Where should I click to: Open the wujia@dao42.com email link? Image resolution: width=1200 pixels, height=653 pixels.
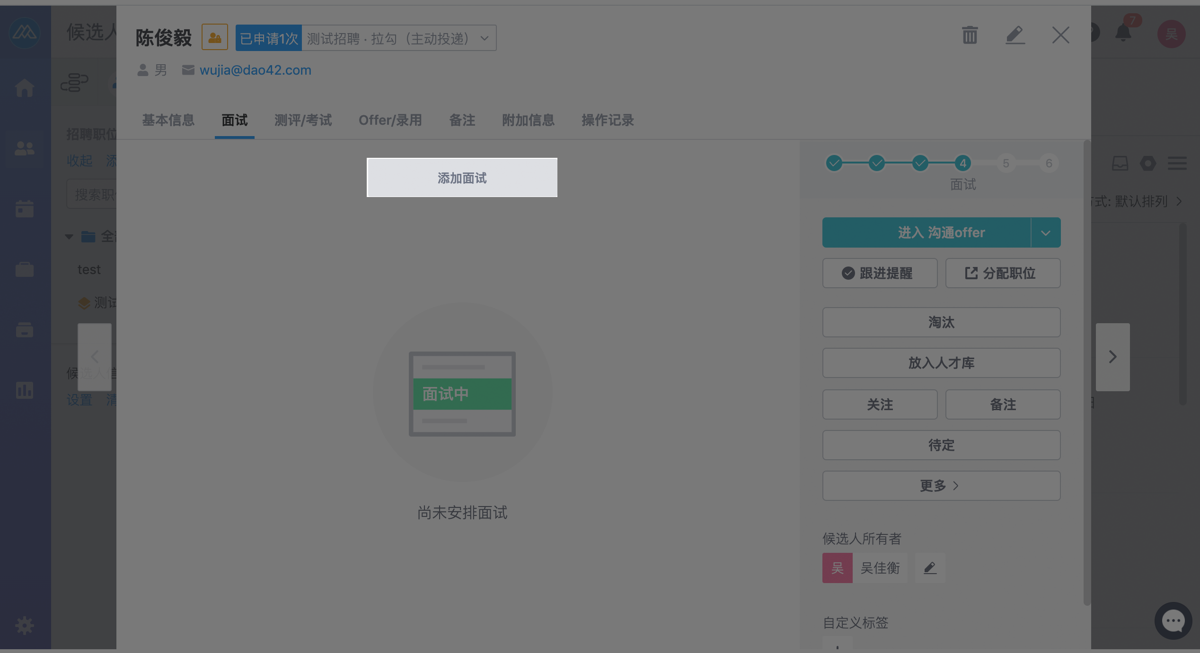point(255,69)
